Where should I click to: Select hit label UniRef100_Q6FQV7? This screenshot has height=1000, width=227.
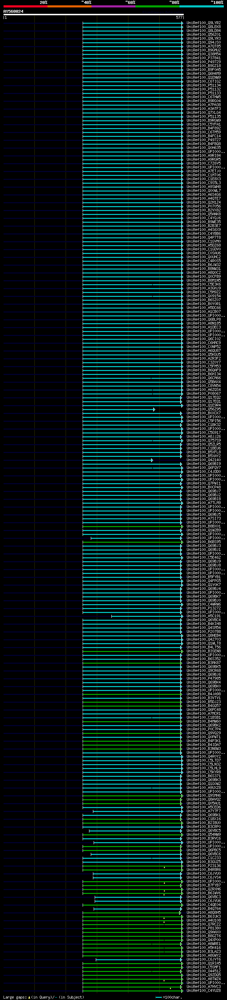tap(203, 468)
